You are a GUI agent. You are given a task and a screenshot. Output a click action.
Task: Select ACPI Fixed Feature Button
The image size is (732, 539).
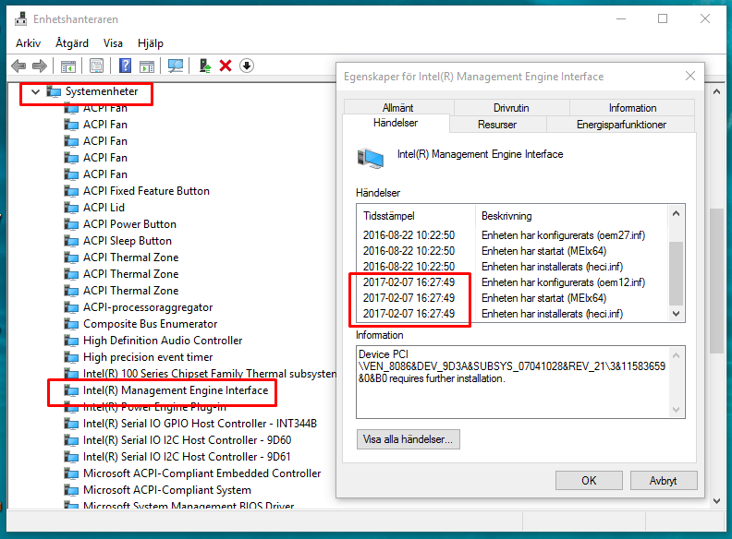tap(146, 191)
